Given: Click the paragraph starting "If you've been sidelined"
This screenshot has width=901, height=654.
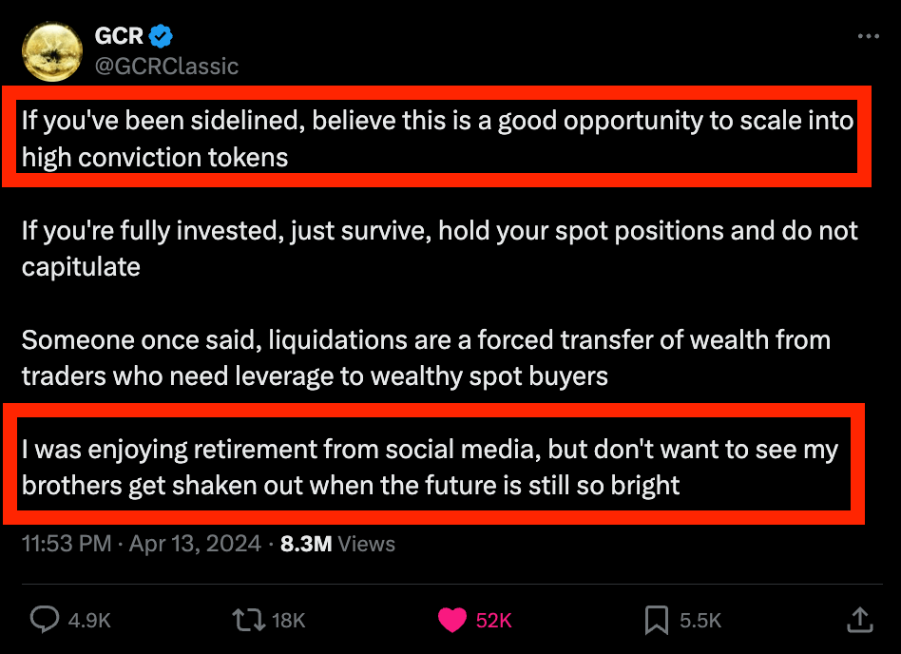Looking at the screenshot, I should pos(437,139).
